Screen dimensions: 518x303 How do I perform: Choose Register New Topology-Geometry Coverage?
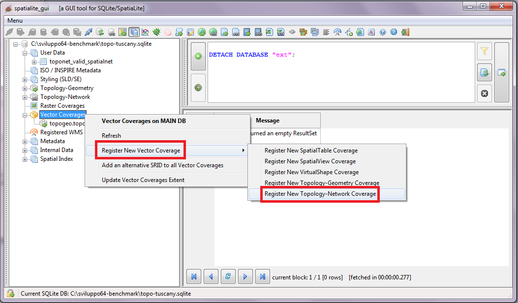[327, 182]
